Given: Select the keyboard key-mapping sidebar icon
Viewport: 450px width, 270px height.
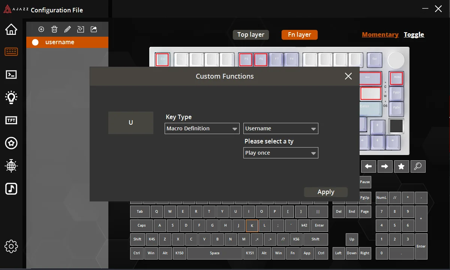Looking at the screenshot, I should [11, 52].
